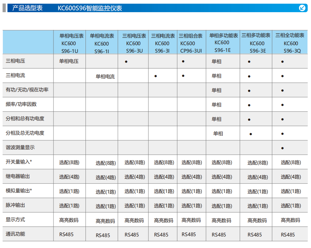Click 高亮数码 under the CP96-3UI column
This screenshot has height=248, width=311.
(x=191, y=220)
